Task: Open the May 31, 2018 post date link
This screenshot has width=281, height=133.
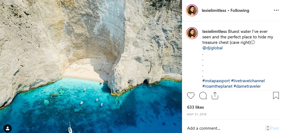Action: click(x=197, y=114)
